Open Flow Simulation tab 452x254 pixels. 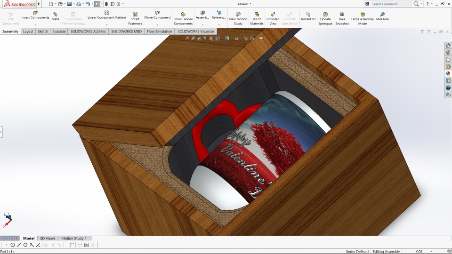[160, 32]
